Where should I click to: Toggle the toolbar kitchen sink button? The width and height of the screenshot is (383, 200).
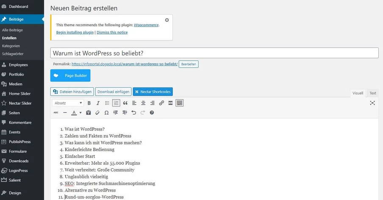pos(180,103)
